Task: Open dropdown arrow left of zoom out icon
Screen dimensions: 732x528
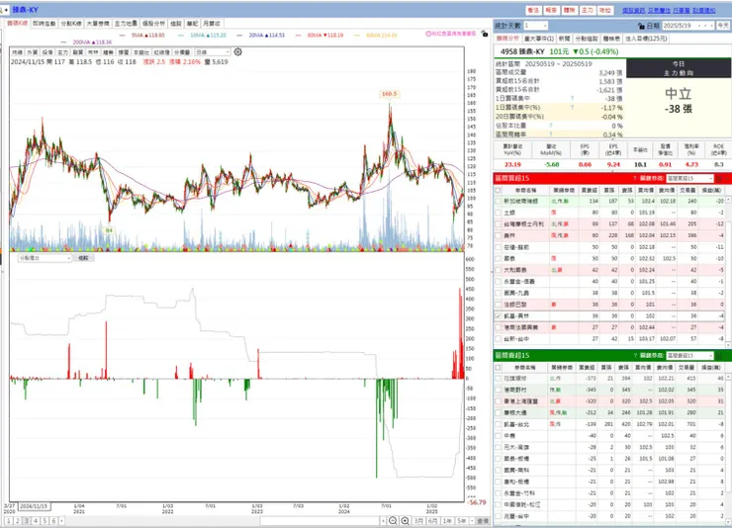Action: pos(383,520)
